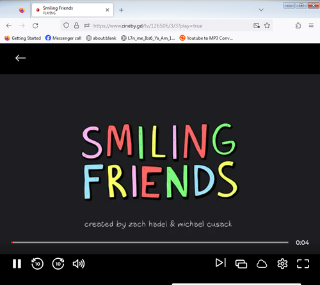Pause the video playback
Image resolution: width=320 pixels, height=285 pixels.
[x=17, y=264]
